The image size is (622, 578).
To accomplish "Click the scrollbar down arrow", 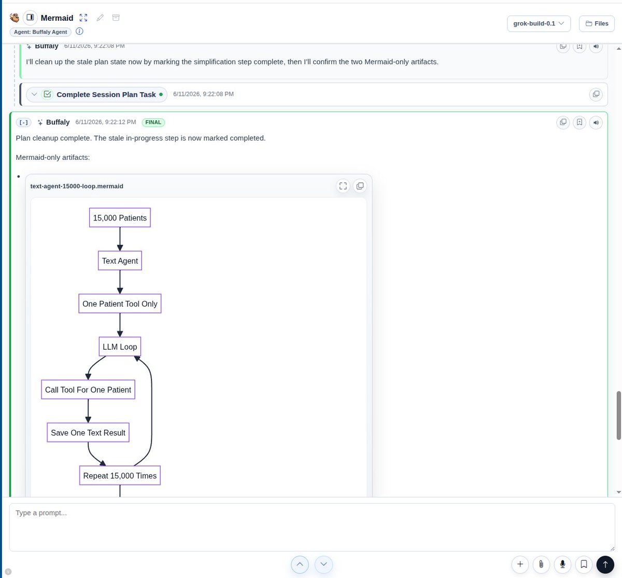I will click(618, 492).
